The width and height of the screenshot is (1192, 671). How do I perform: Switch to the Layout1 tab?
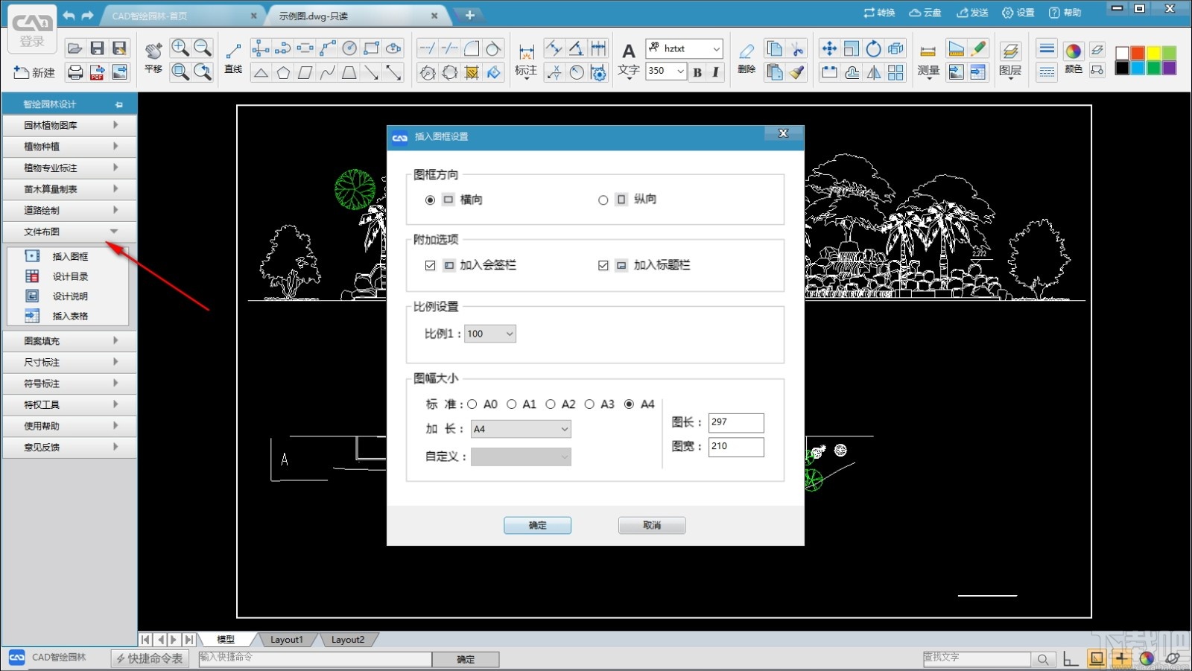[286, 639]
